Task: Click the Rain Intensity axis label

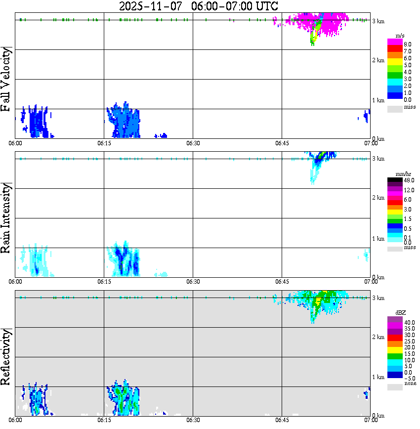Action: tap(5, 218)
